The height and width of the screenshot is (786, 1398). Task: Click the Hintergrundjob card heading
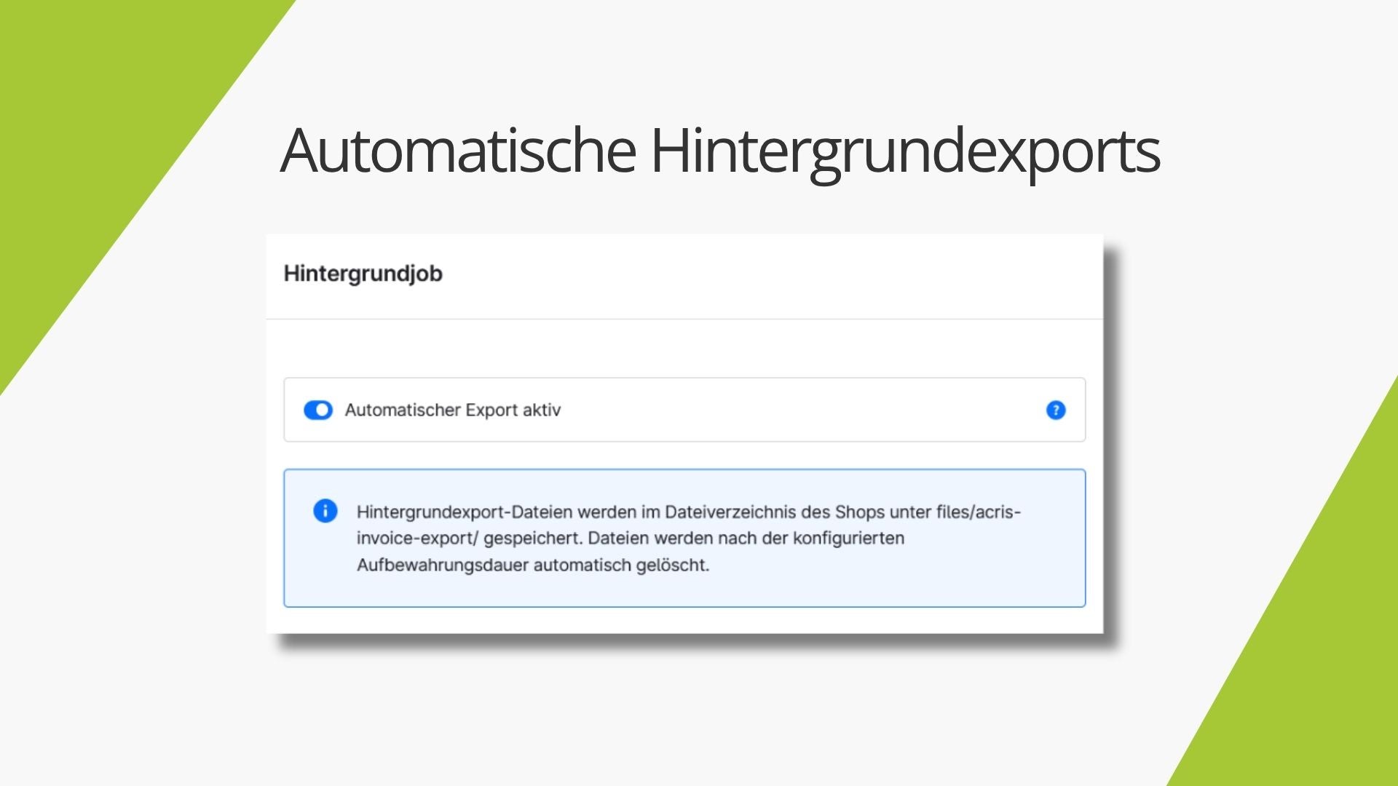tap(363, 274)
